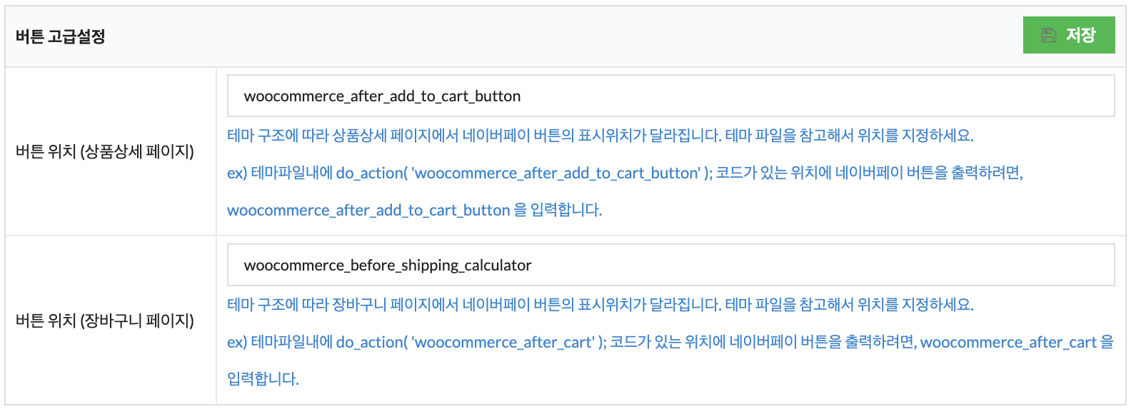Image resolution: width=1131 pixels, height=414 pixels.
Task: Focus the woocommerce_before_shipping_calculator input field
Action: (x=671, y=265)
